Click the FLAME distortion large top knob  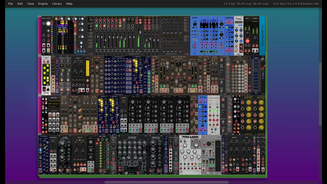pos(62,143)
